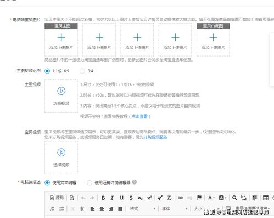Image resolution: width=274 pixels, height=218 pixels.
Task: Choose 使用旺铺详情编辑器 description mode
Action: [90, 182]
